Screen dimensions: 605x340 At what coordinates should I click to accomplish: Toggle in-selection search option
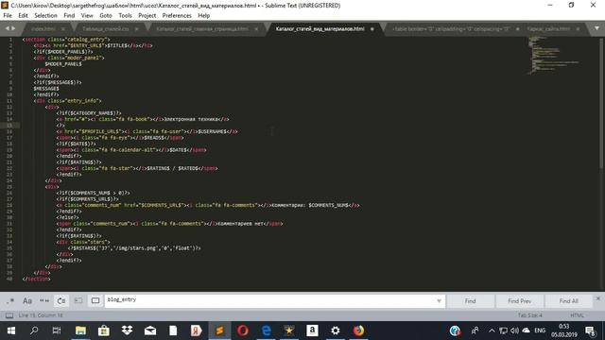point(78,300)
